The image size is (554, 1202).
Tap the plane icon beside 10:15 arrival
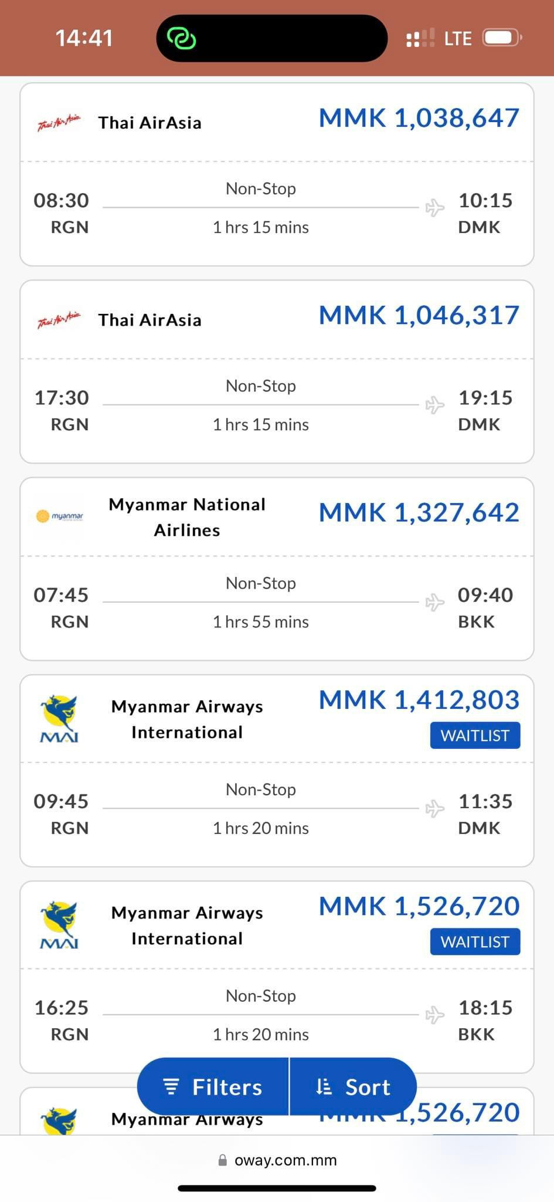435,207
